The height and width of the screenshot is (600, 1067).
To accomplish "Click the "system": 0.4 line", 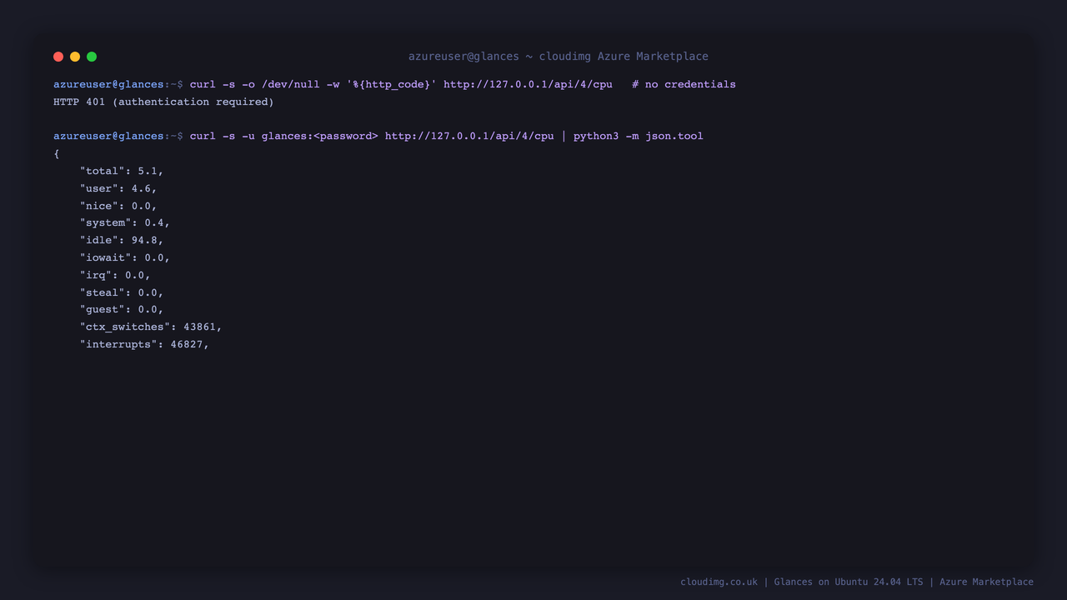I will click(x=125, y=222).
